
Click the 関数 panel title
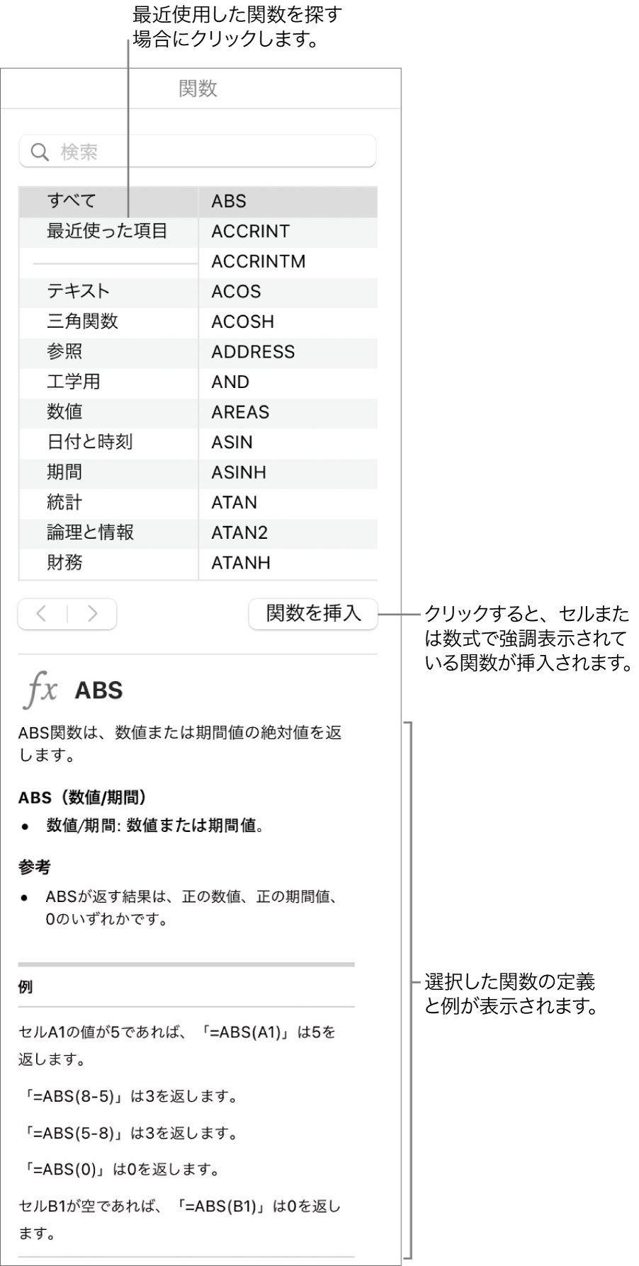[x=198, y=89]
